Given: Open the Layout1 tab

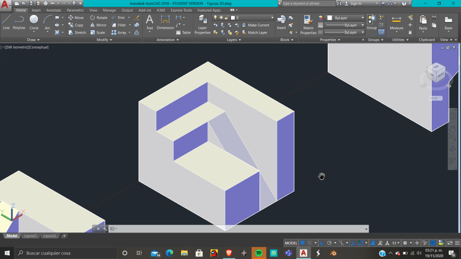Looking at the screenshot, I should 31,236.
